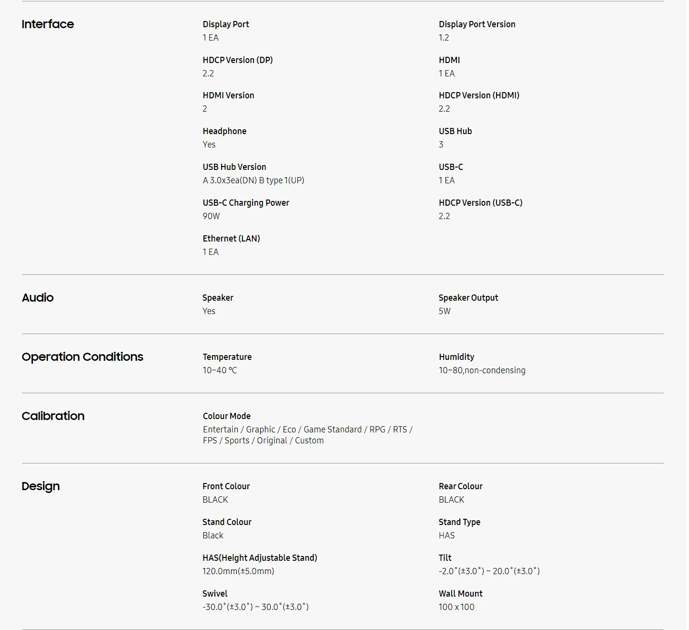Click the Tilt specification label
Viewport: 689px width, 630px height.
coord(445,558)
